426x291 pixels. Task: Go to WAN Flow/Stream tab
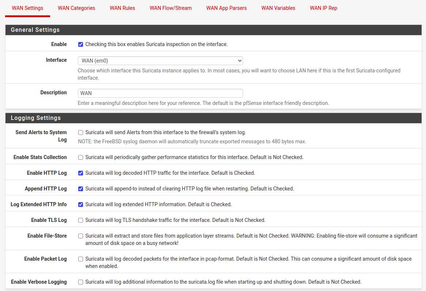[170, 8]
